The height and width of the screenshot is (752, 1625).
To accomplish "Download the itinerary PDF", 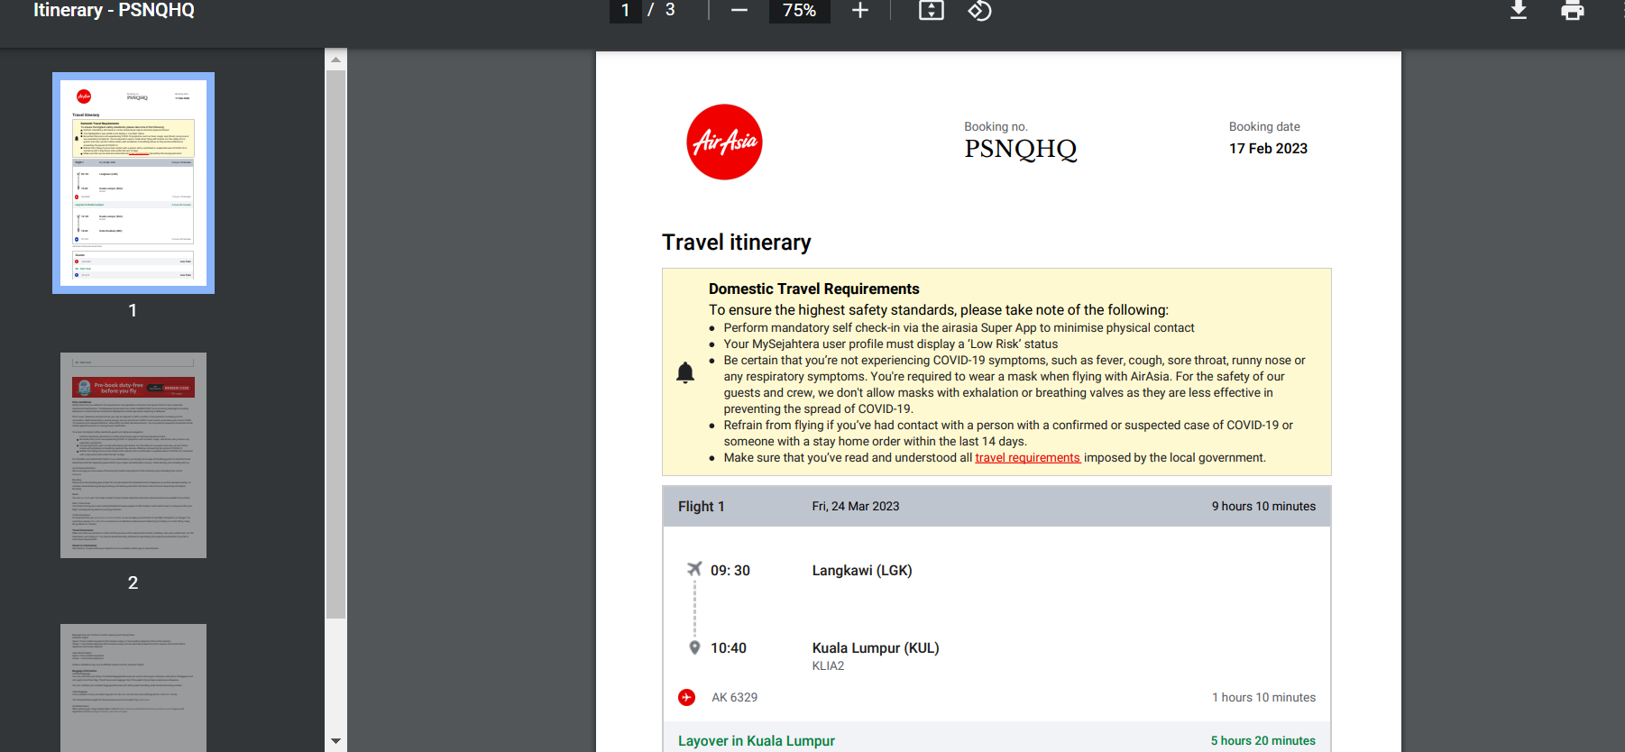I will coord(1519,10).
